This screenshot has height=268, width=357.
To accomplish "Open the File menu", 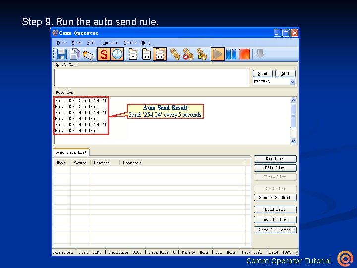I will (x=61, y=42).
